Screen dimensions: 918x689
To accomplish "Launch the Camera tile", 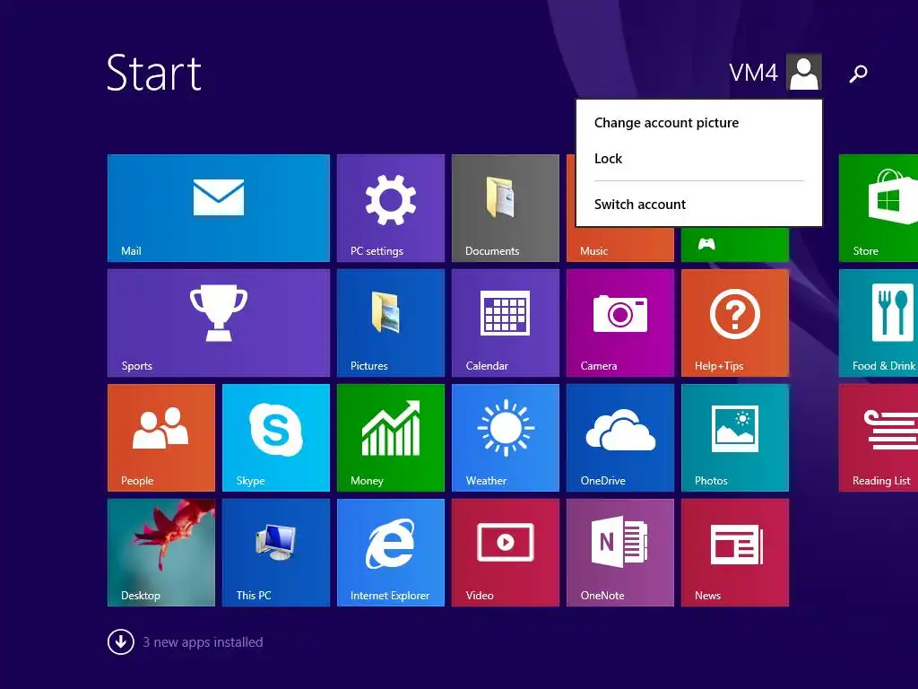I will pos(620,323).
